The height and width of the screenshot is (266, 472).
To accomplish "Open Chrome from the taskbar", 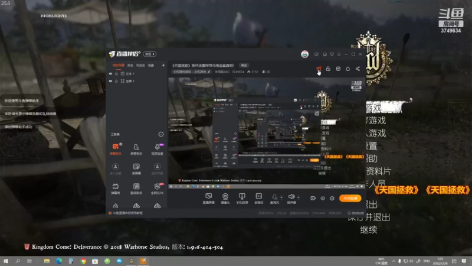I will point(83,261).
